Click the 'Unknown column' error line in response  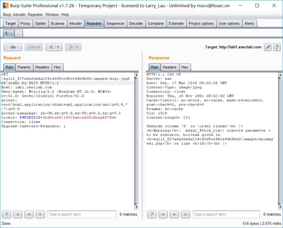195,126
